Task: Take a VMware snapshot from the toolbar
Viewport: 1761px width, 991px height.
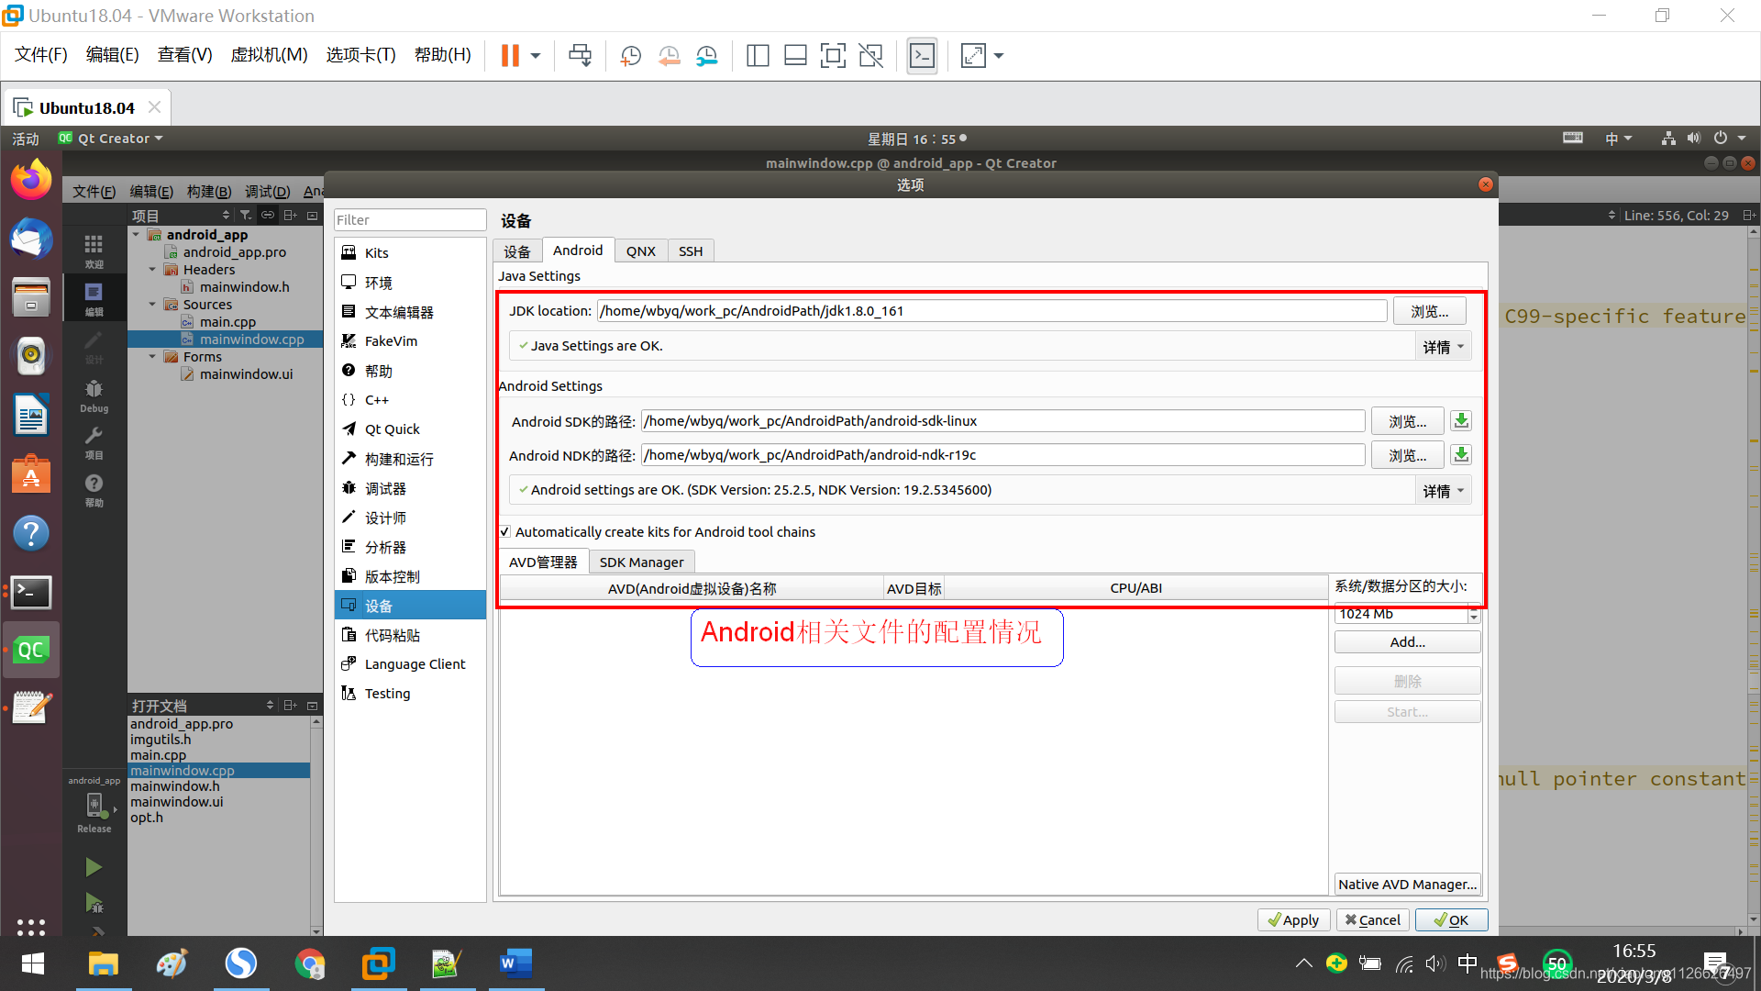Action: [630, 55]
